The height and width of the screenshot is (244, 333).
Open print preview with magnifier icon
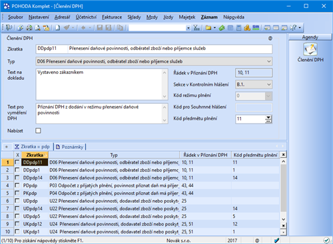coord(38,28)
